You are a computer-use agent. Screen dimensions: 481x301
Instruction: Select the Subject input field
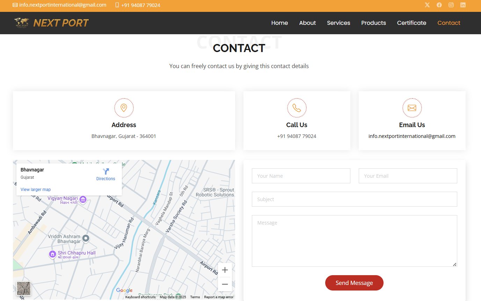point(354,199)
